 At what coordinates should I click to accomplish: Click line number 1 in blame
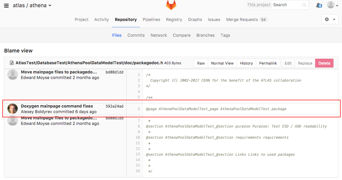click(139, 75)
